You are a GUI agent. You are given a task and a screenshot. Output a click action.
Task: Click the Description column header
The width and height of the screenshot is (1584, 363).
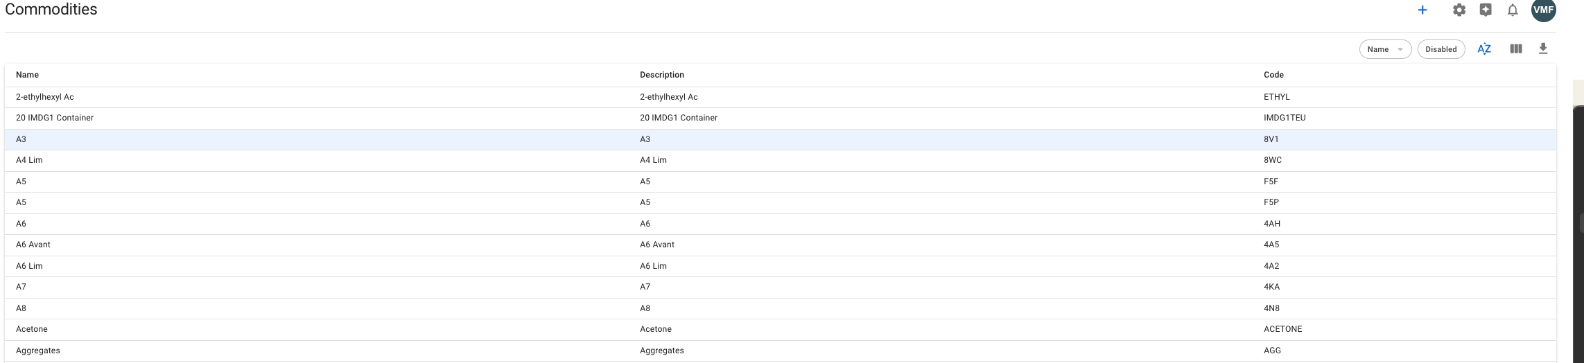[661, 75]
